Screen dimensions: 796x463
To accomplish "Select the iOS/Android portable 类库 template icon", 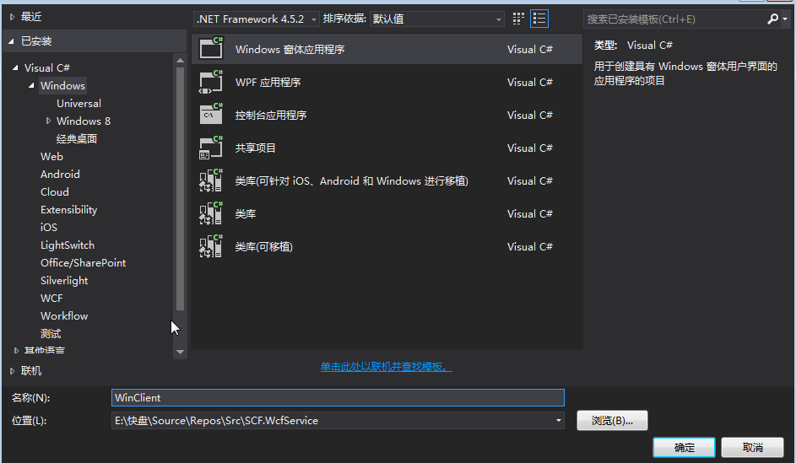I will (211, 180).
